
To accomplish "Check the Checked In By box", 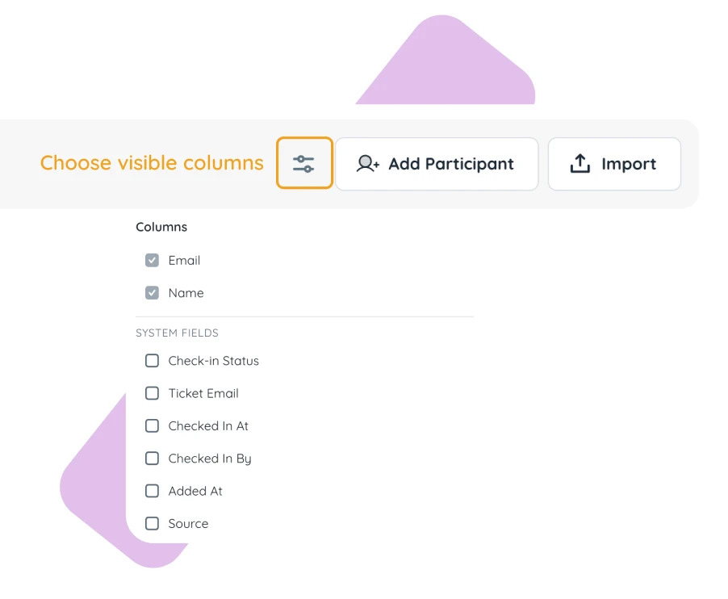I will 152,459.
